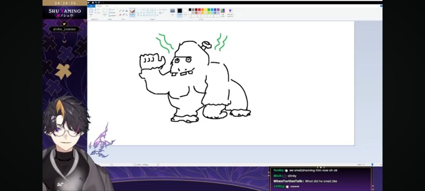Open the line Size dropdown
425x191 pixels.
(x=173, y=12)
